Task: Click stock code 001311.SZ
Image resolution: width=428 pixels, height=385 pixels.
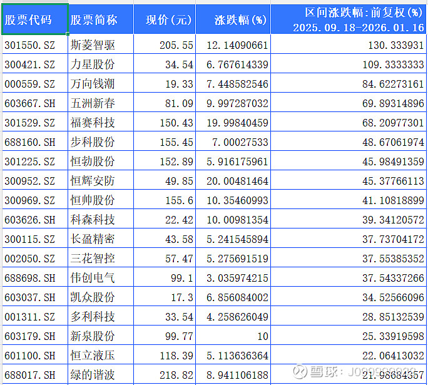Action: [x=30, y=317]
